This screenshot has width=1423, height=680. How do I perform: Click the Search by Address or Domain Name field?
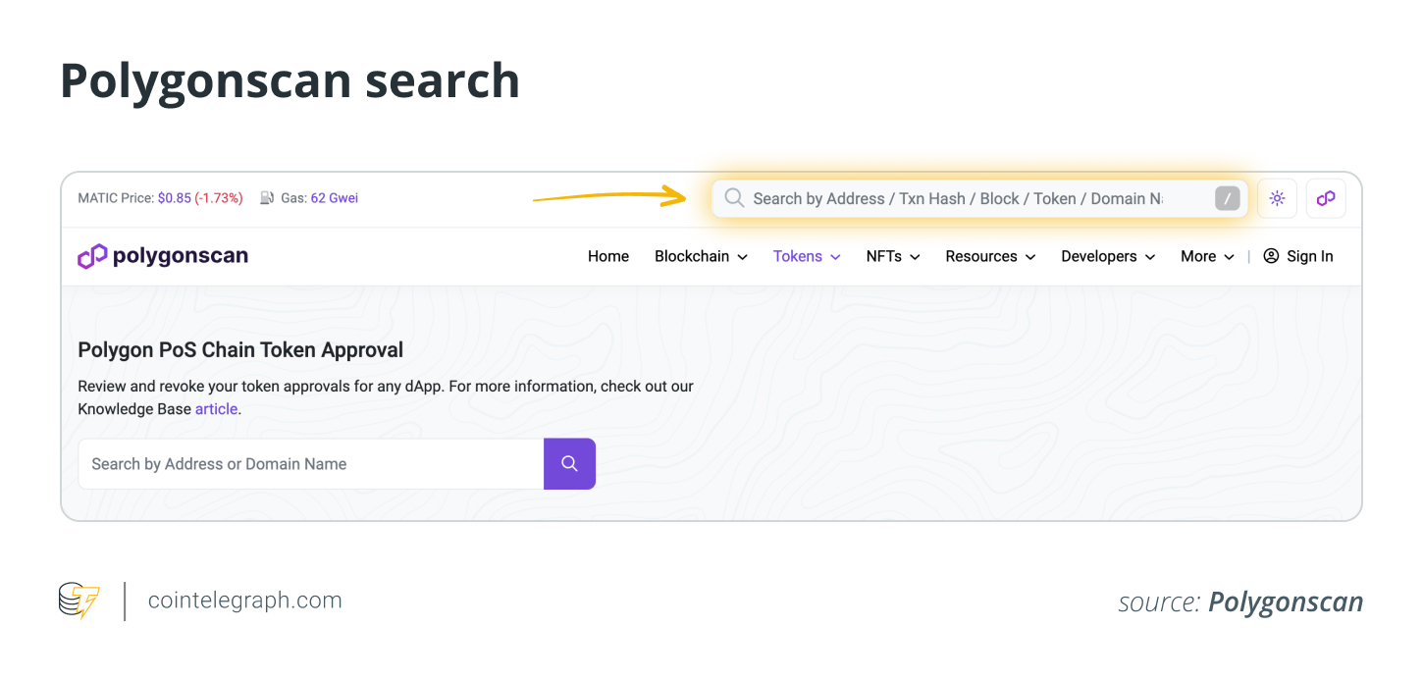point(311,464)
